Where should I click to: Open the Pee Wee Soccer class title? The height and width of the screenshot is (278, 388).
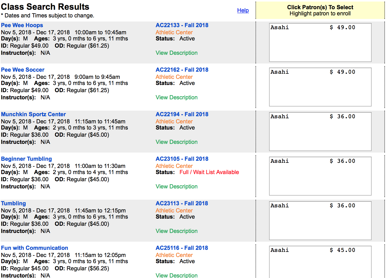click(x=23, y=70)
